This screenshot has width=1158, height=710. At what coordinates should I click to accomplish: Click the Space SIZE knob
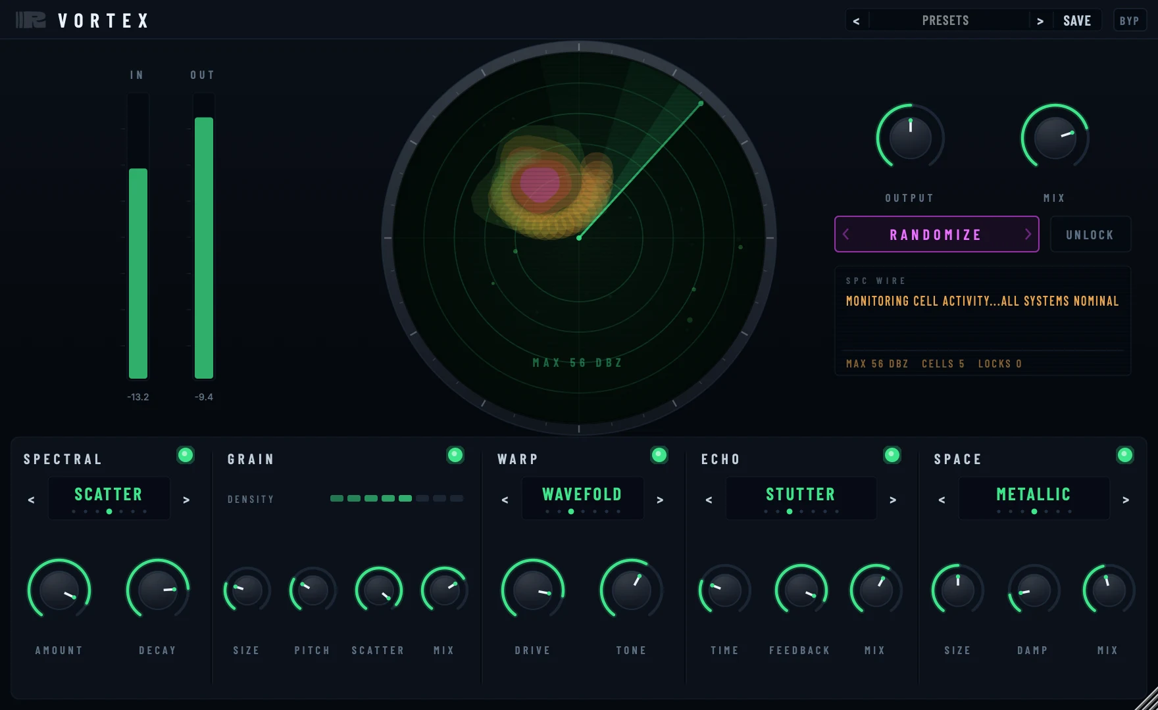pos(958,590)
